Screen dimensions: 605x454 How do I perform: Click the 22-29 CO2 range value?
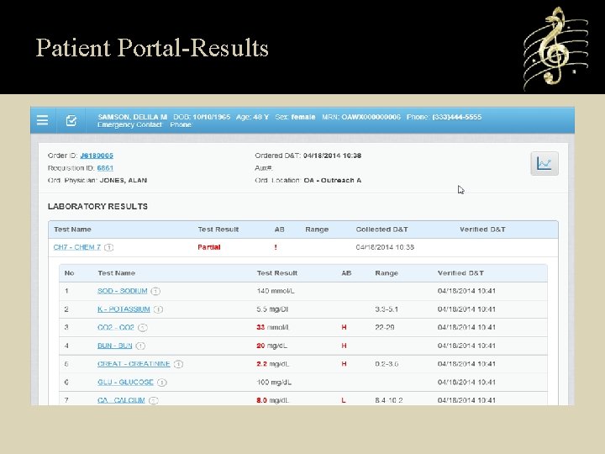(x=384, y=327)
